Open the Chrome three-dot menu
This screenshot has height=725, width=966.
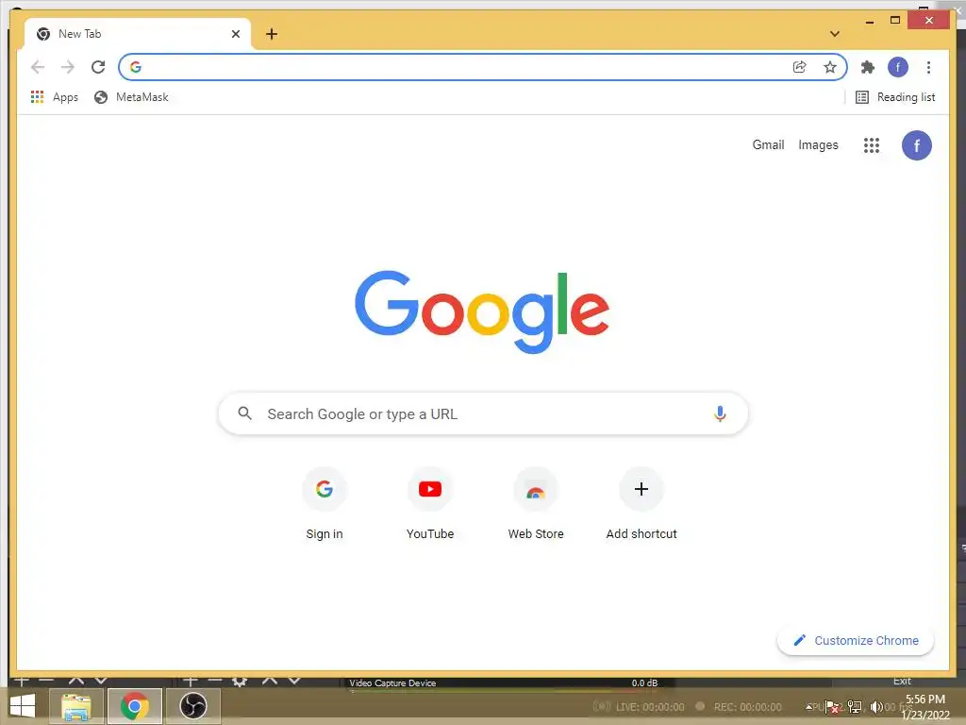point(928,67)
